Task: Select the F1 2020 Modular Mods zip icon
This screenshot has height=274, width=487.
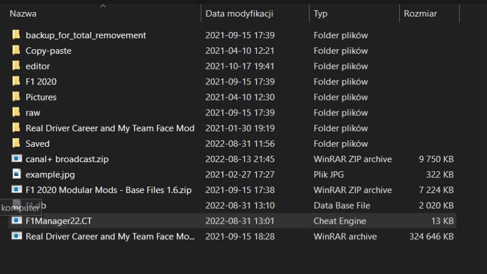Action: tap(16, 190)
